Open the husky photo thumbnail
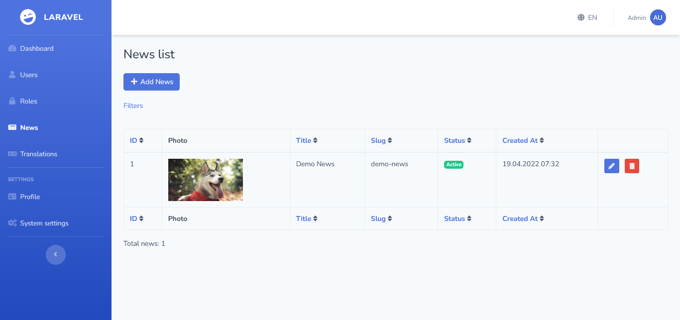 [x=205, y=180]
